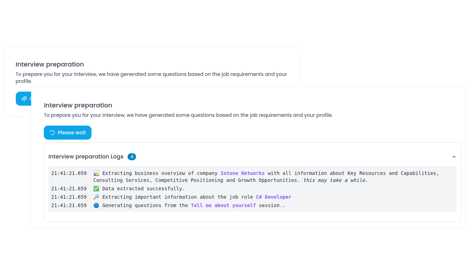Viewport: 469px width, 276px height.
Task: Click the sparkle icon on the background button
Action: [24, 99]
